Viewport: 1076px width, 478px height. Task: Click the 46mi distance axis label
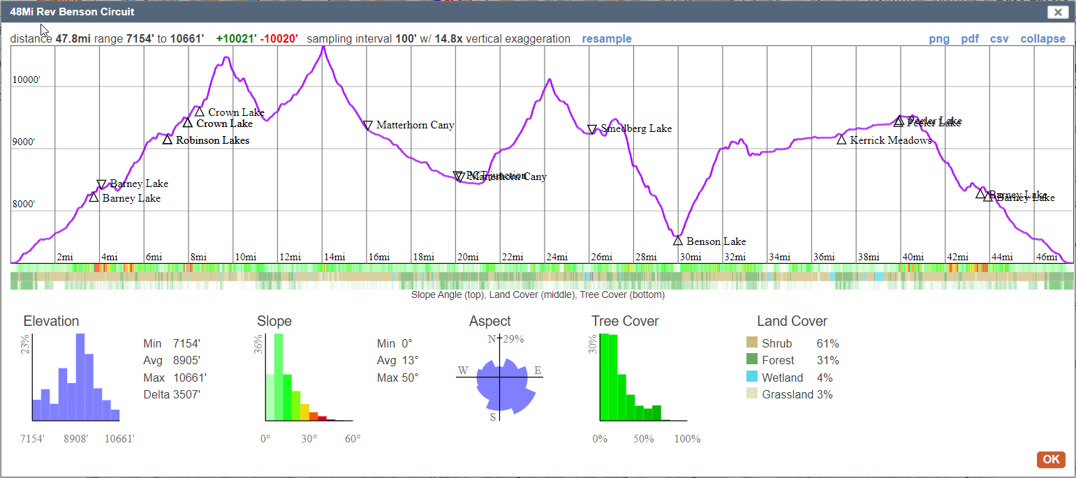pos(1047,257)
